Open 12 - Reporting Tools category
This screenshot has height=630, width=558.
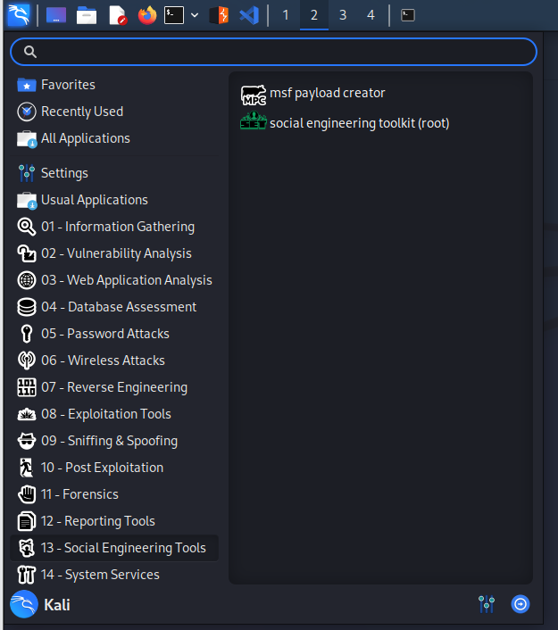114,521
